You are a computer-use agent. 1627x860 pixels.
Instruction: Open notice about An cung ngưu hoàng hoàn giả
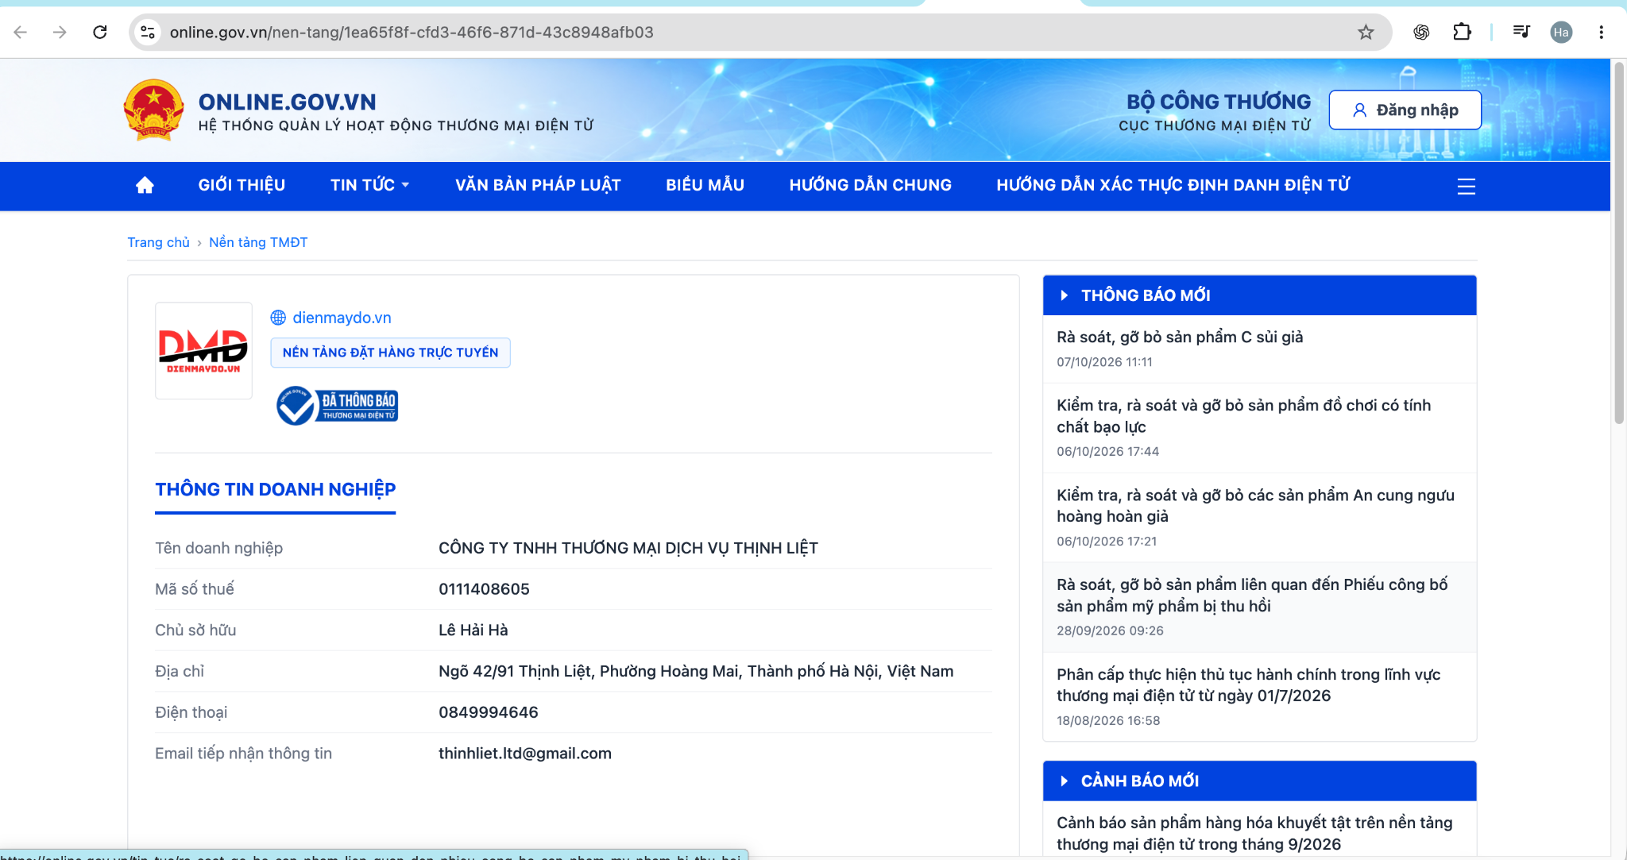coord(1255,506)
